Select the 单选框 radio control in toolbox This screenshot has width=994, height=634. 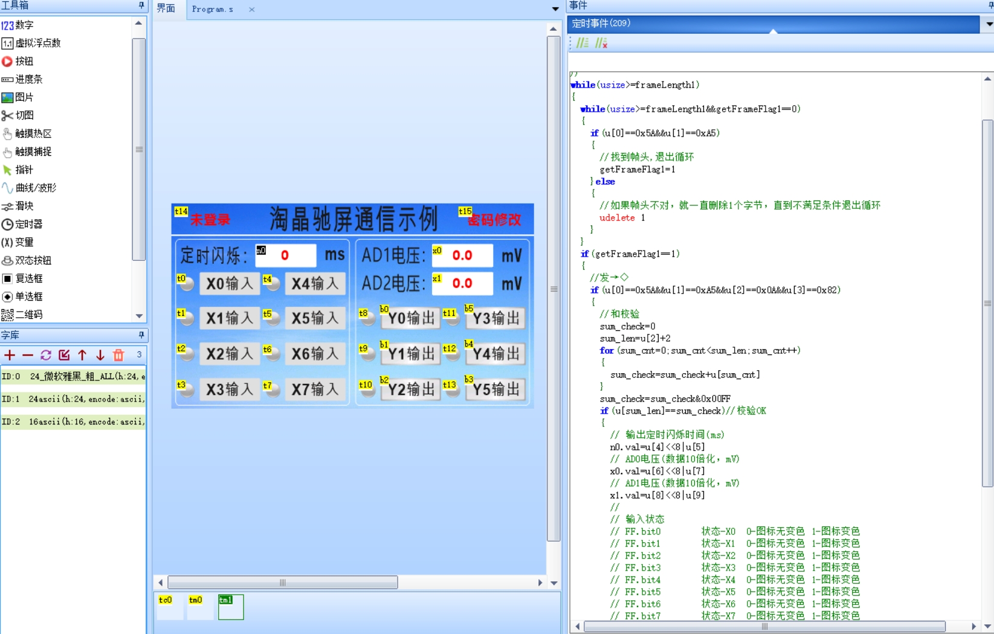pyautogui.click(x=22, y=296)
